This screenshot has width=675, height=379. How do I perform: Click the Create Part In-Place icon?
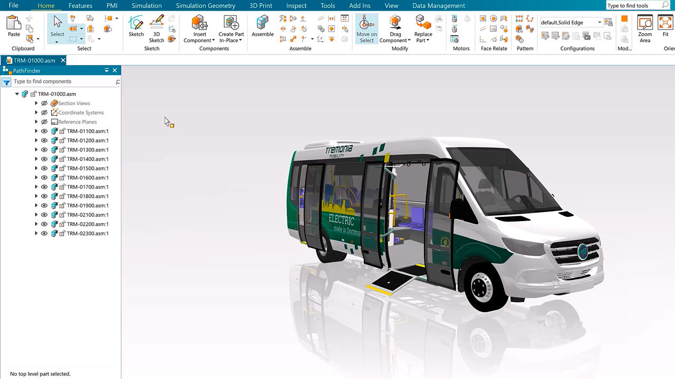click(x=231, y=24)
